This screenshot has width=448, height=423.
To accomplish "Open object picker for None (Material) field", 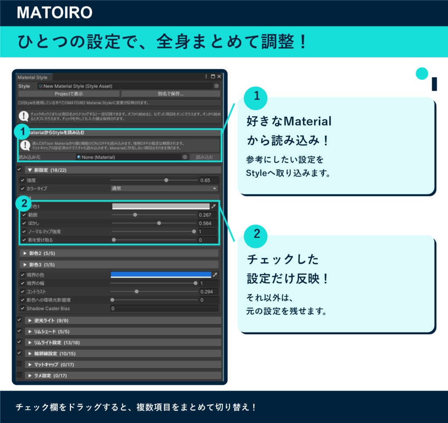I will point(185,157).
